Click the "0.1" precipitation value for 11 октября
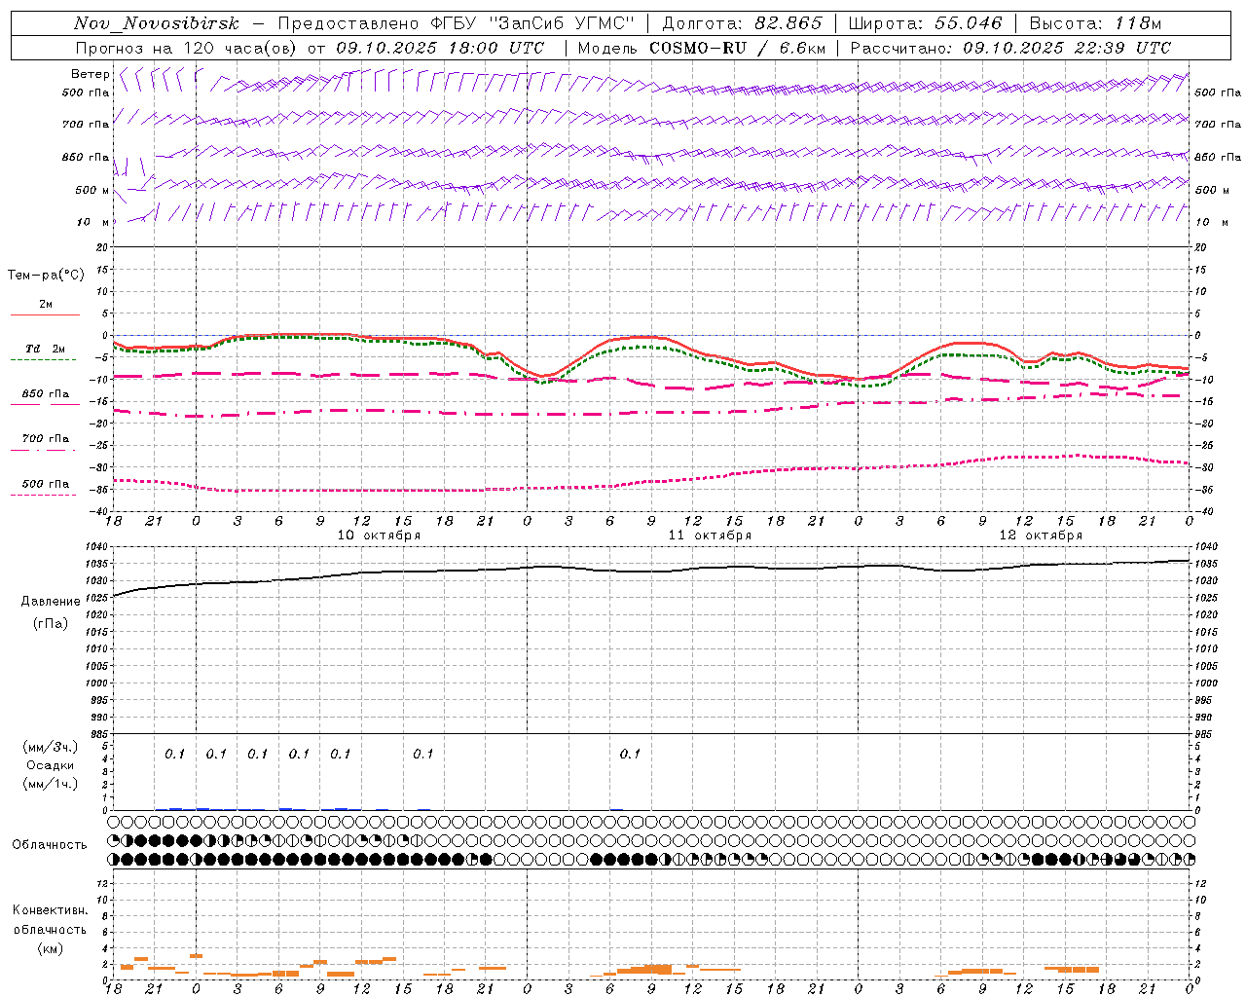 [630, 754]
